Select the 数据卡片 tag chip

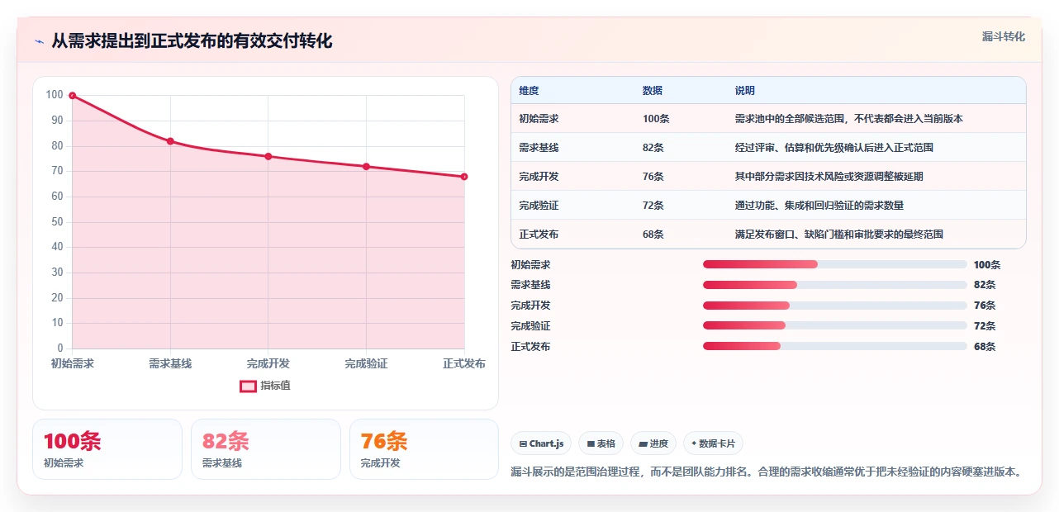click(713, 443)
